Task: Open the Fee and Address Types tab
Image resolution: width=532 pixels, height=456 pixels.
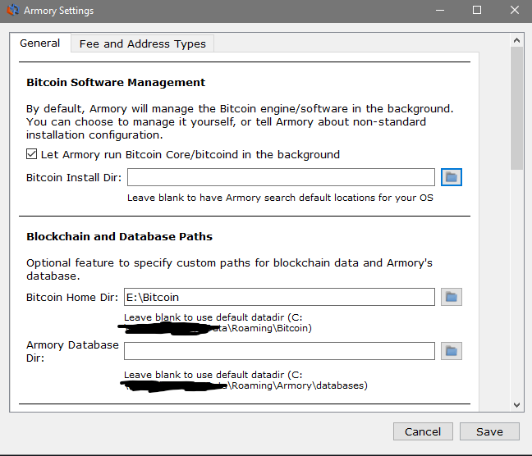Action: (143, 43)
